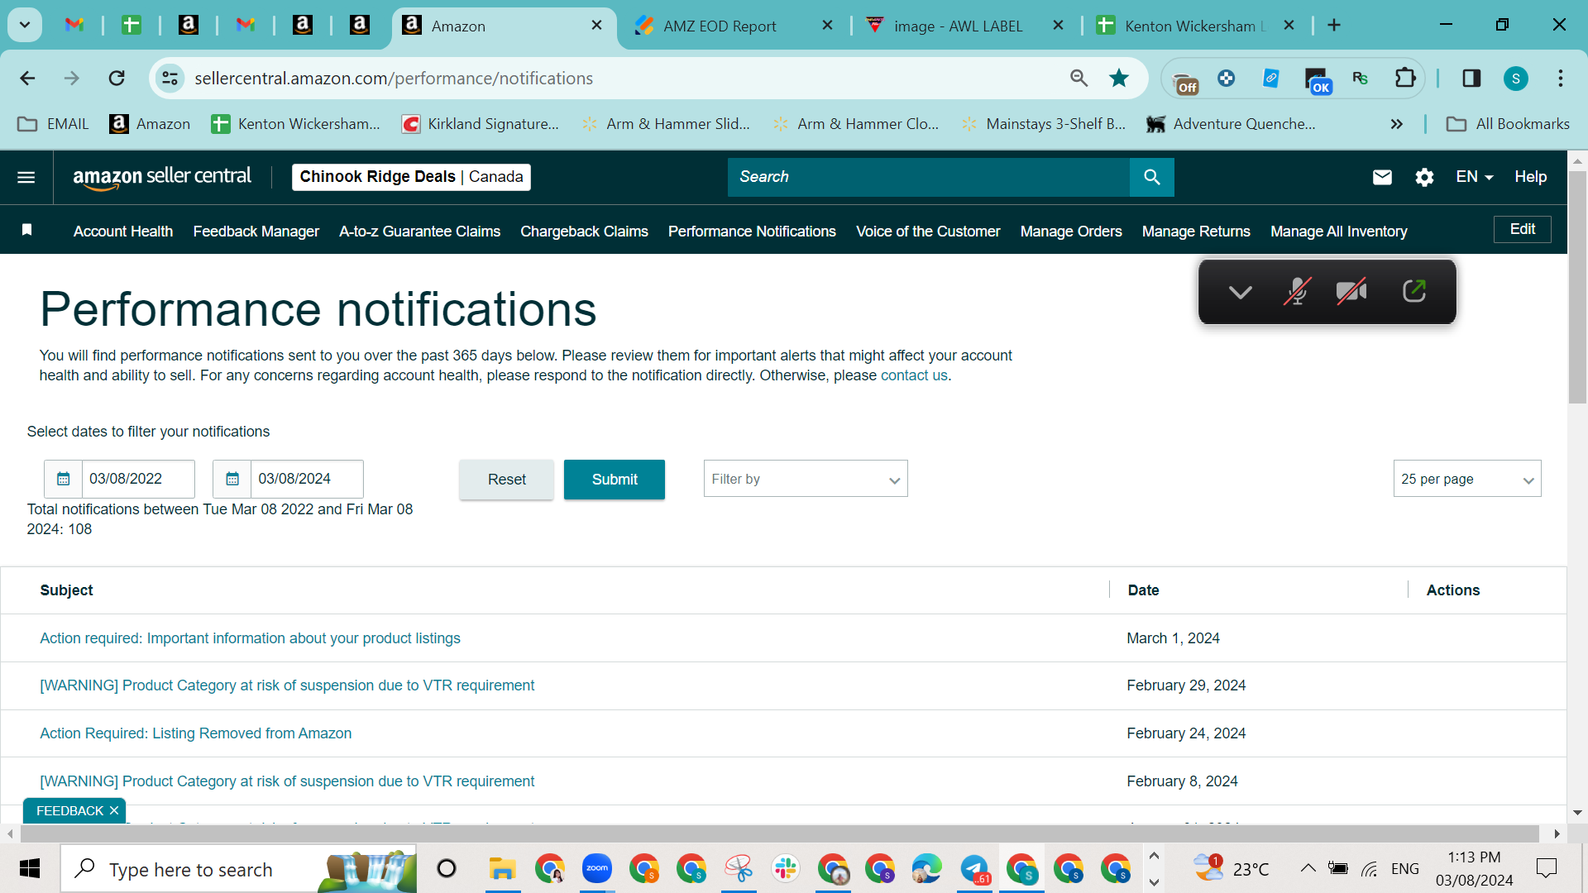Open Listing Removed from Amazon notification
1588x893 pixels.
195,733
